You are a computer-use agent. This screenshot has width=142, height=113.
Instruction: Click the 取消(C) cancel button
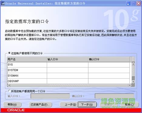[x=130, y=104]
